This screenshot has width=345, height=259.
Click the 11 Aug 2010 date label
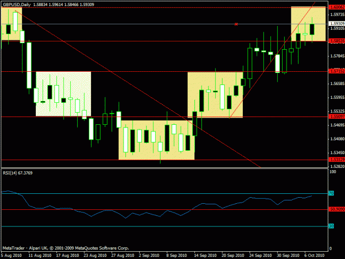pos(40,255)
